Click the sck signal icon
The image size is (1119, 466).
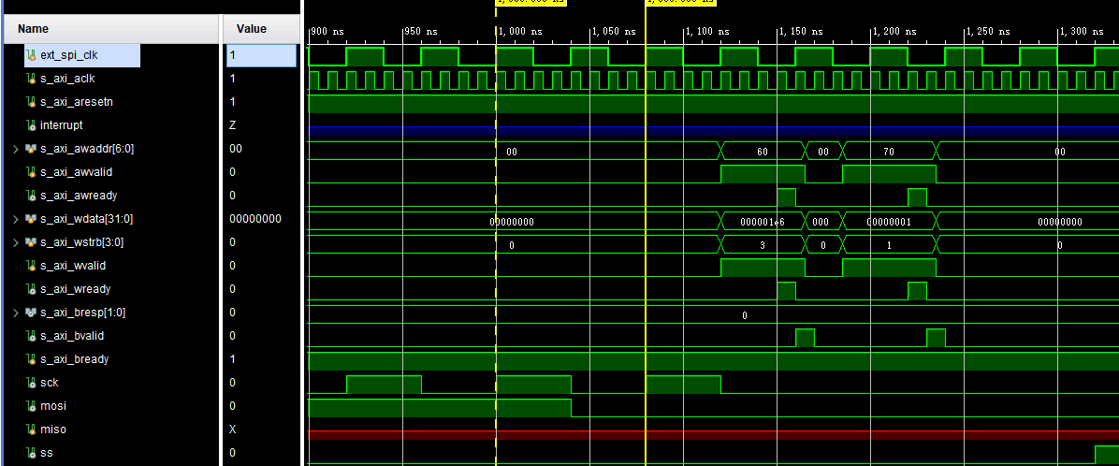click(31, 384)
